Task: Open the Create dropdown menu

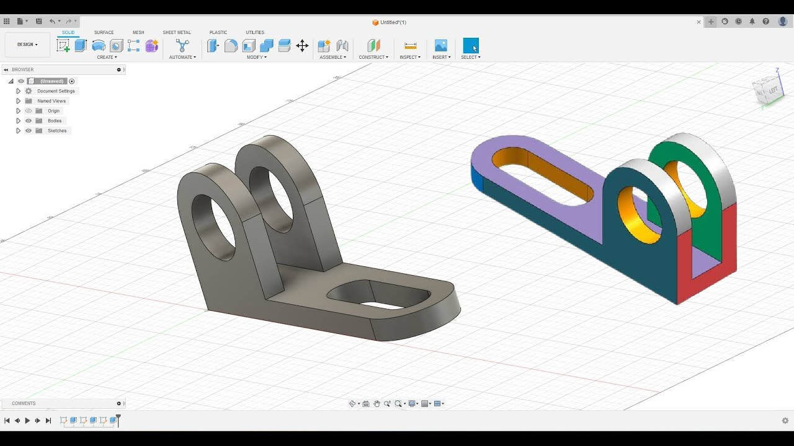Action: pyautogui.click(x=107, y=57)
